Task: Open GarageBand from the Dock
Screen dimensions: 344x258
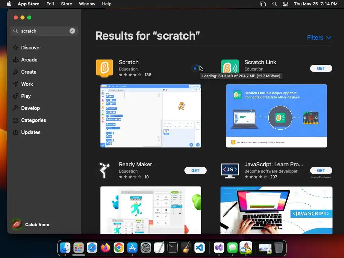Action: coord(186,248)
